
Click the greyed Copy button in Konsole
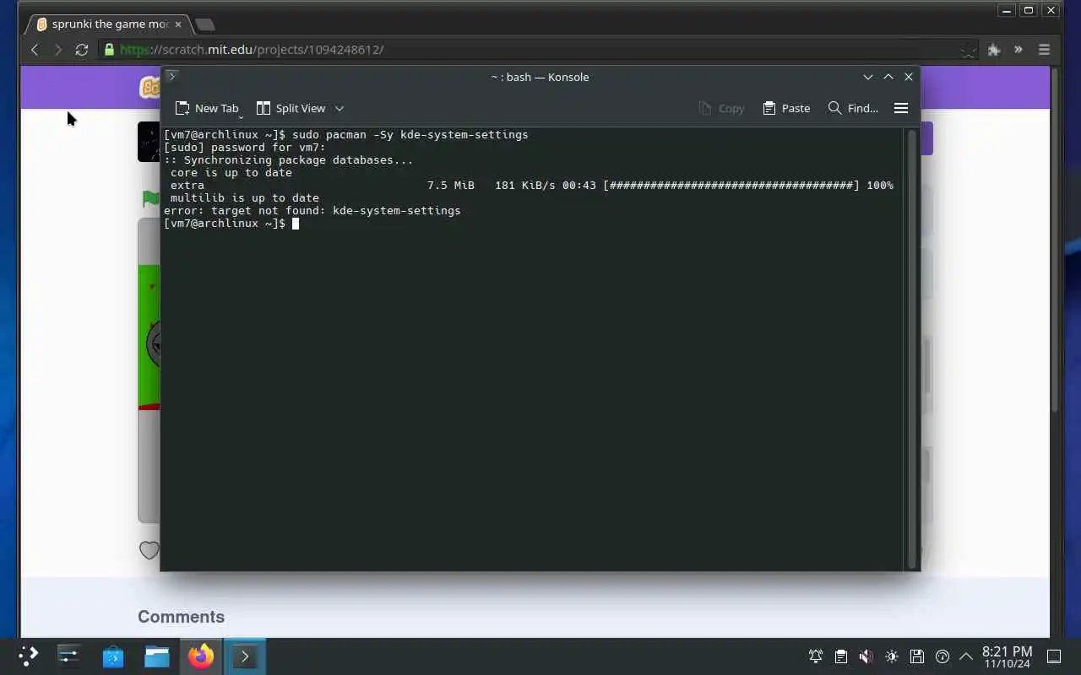tap(721, 108)
